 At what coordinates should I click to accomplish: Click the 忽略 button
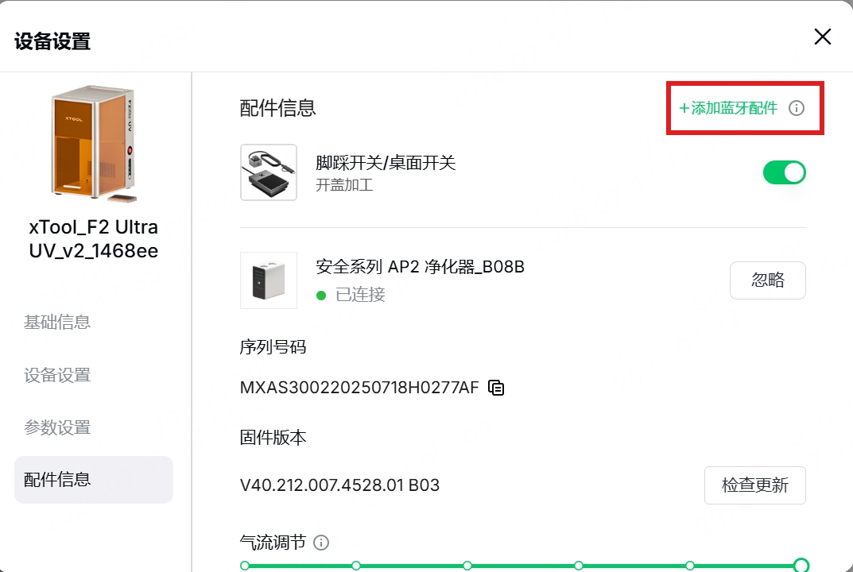pyautogui.click(x=768, y=280)
